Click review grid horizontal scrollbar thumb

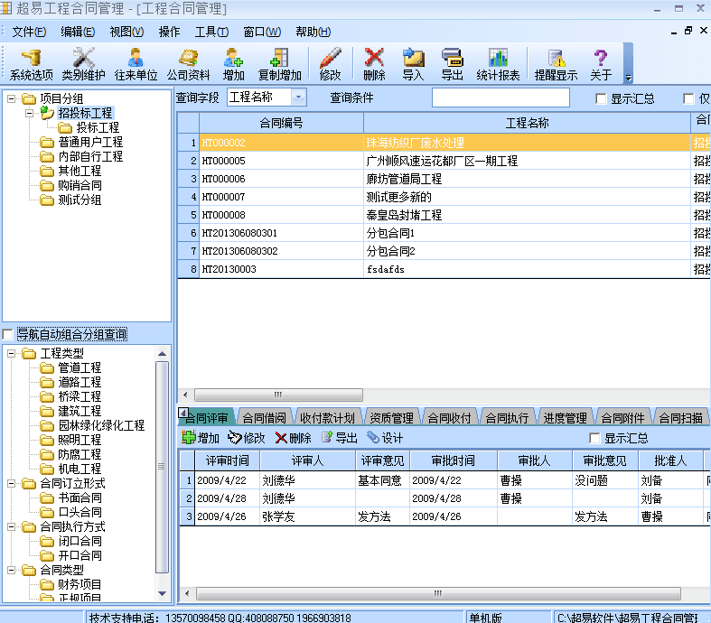coord(438,593)
